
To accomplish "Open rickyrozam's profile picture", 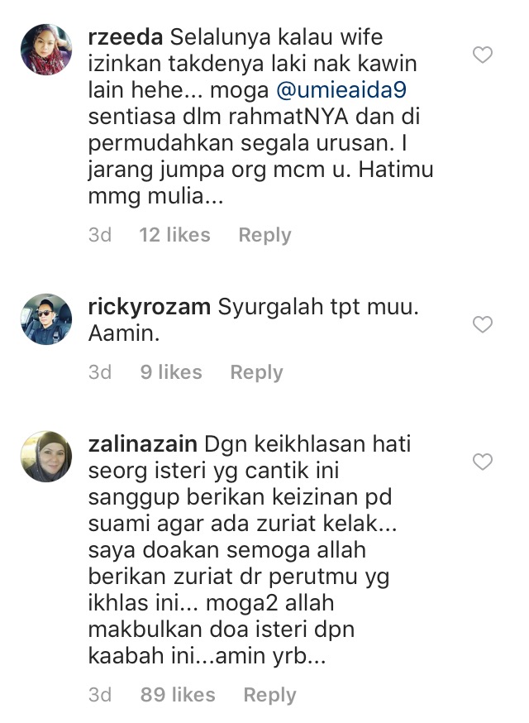I will 46,319.
